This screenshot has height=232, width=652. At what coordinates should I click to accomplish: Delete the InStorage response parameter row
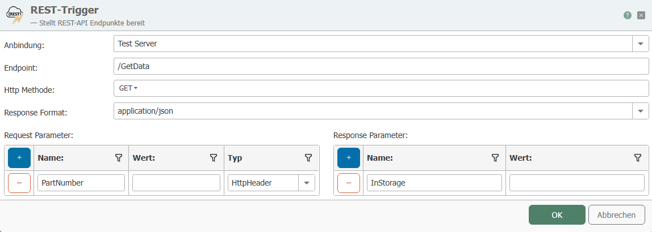point(349,183)
